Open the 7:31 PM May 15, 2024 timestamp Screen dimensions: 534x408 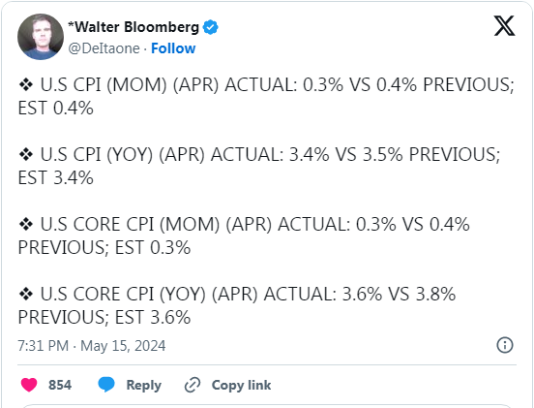[x=92, y=346]
